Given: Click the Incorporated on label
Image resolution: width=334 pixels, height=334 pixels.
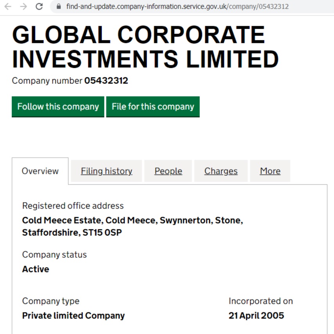Looking at the screenshot, I should tap(260, 301).
